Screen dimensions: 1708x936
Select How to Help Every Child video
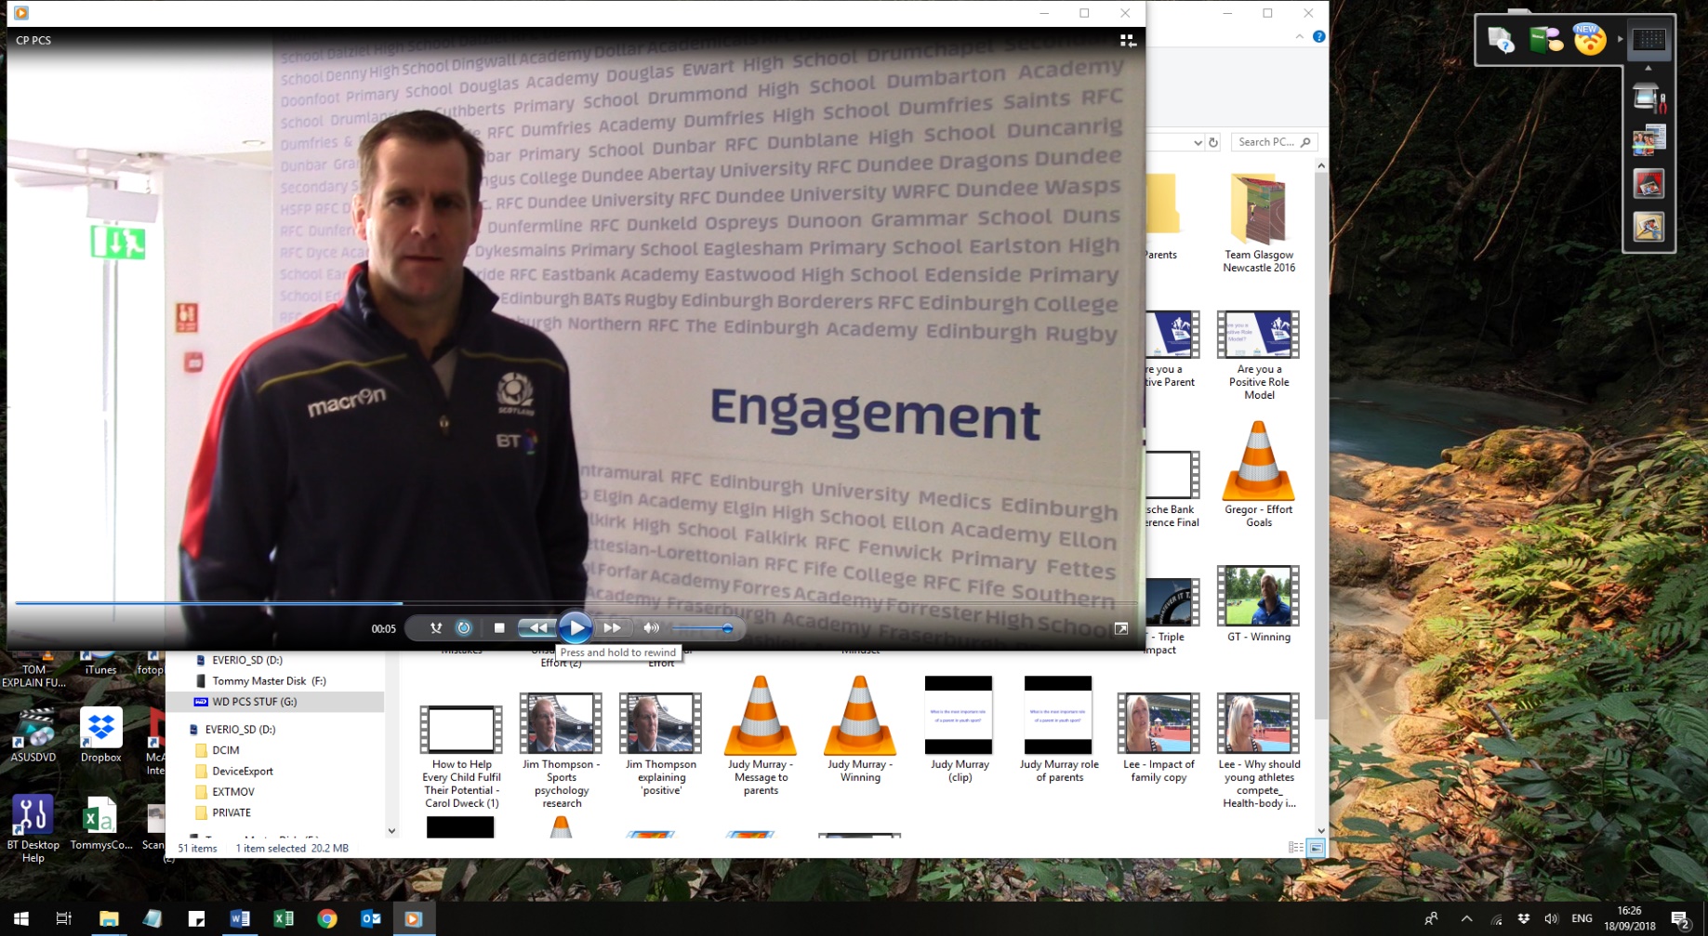click(x=461, y=757)
